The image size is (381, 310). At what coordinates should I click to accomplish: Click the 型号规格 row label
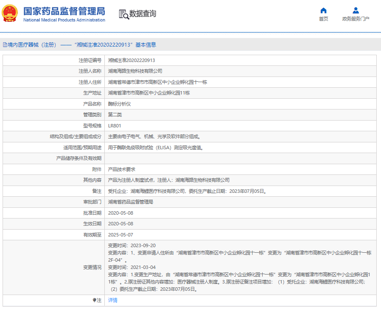tap(92, 126)
